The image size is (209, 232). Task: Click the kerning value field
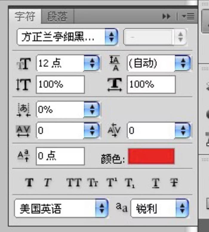tap(151, 130)
